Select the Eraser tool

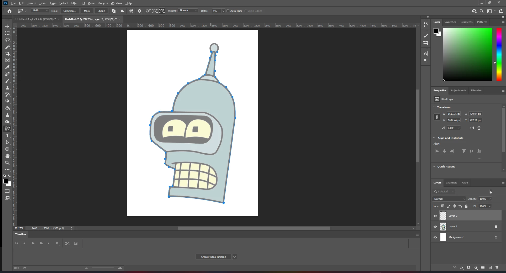pyautogui.click(x=7, y=101)
